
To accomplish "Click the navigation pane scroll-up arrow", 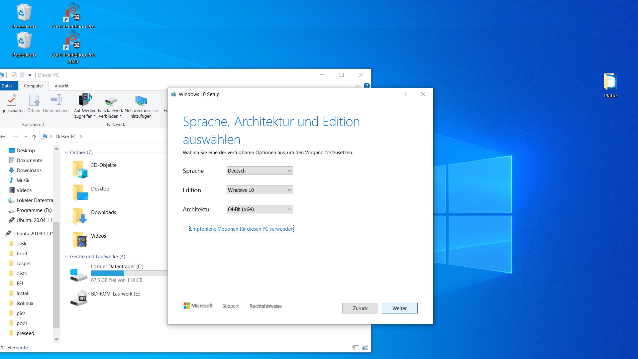I will (56, 149).
